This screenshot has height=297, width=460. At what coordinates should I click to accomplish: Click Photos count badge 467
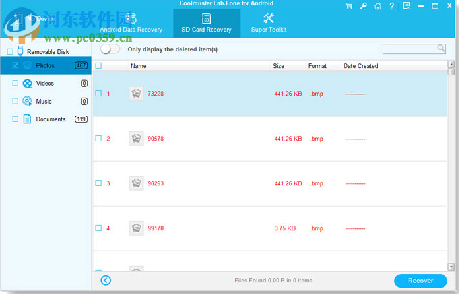pyautogui.click(x=81, y=65)
